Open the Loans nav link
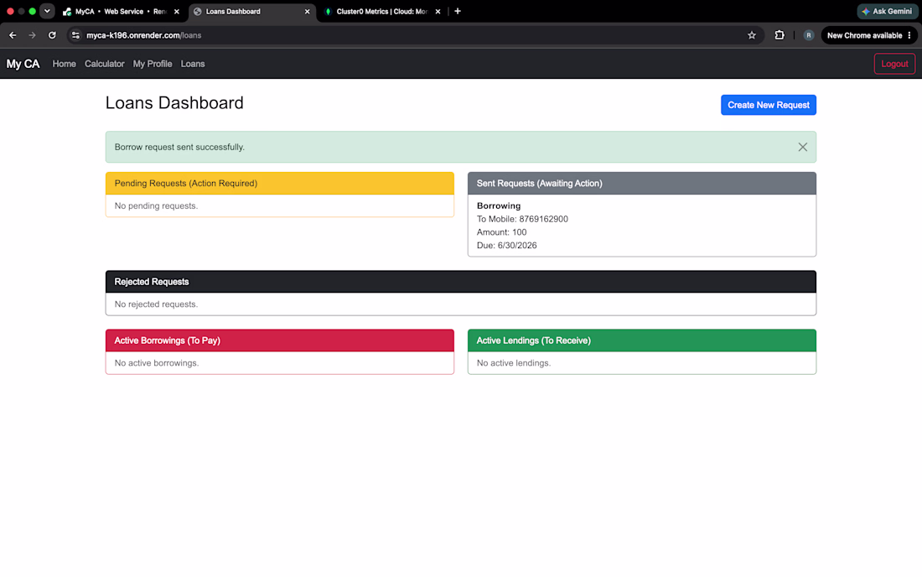 pyautogui.click(x=193, y=64)
